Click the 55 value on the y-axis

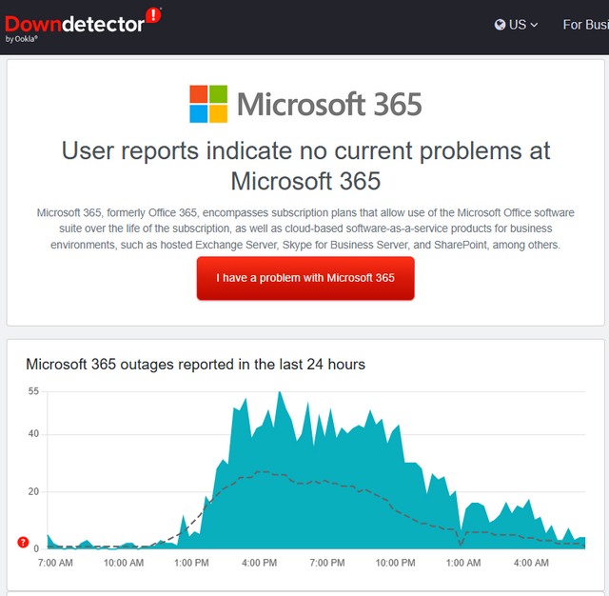tap(33, 391)
